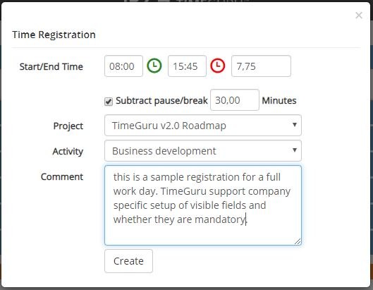Viewport: 373px width, 290px height.
Task: Expand the Project field's arrow indicator
Action: (x=295, y=125)
